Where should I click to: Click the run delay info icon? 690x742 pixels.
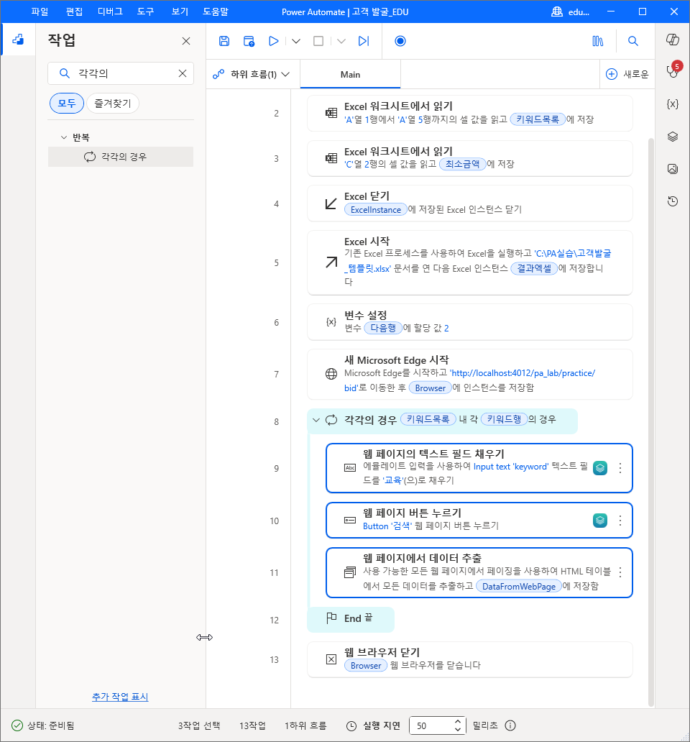(x=510, y=725)
